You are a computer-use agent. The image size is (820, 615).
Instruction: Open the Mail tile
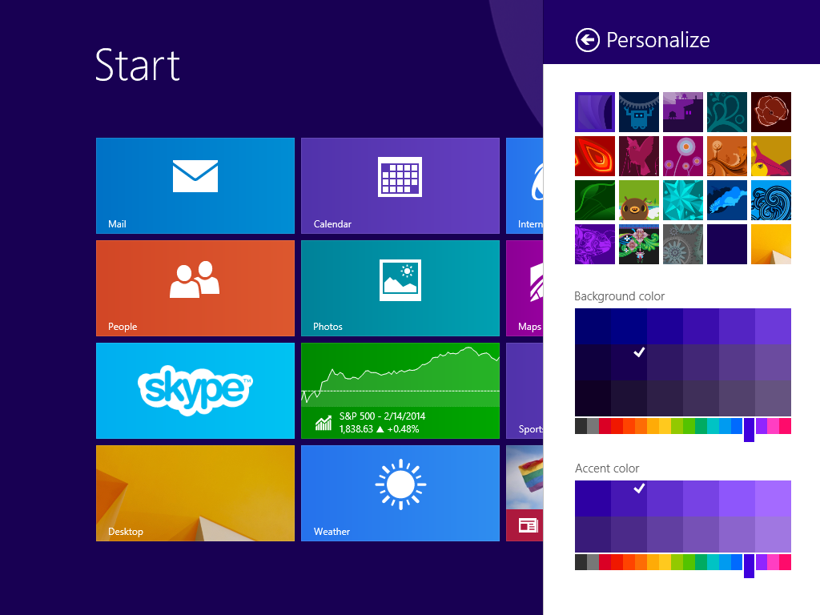[x=195, y=186]
